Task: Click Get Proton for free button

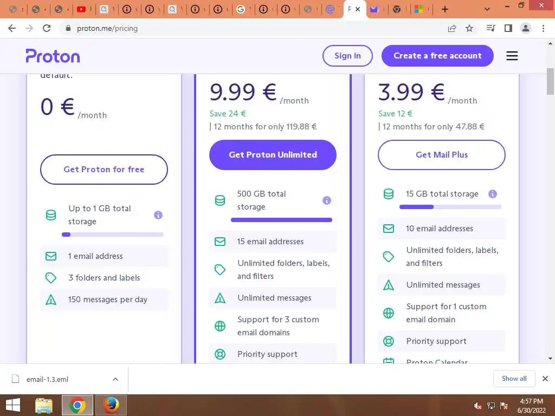Action: pyautogui.click(x=104, y=170)
